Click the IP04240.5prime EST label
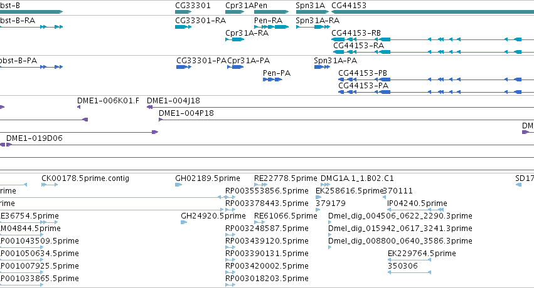 417,203
